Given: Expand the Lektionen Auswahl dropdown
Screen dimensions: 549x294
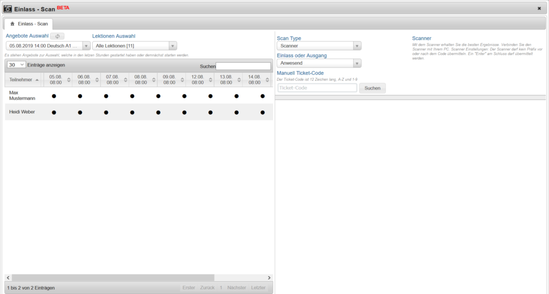Looking at the screenshot, I should (173, 46).
